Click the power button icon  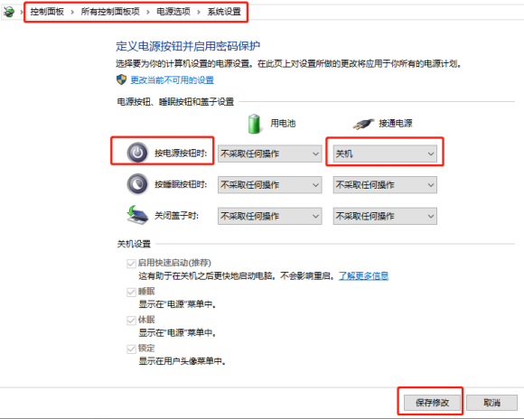click(x=137, y=153)
